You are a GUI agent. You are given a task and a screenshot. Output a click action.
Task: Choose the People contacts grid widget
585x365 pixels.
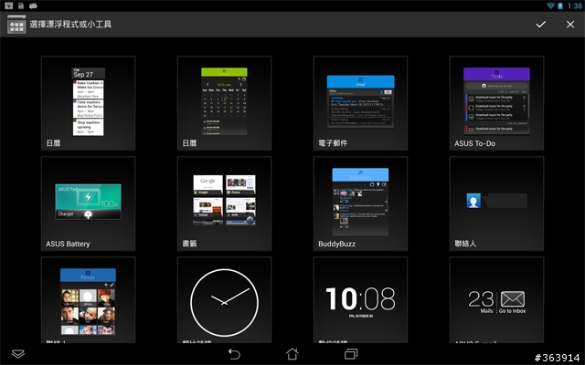pos(88,300)
